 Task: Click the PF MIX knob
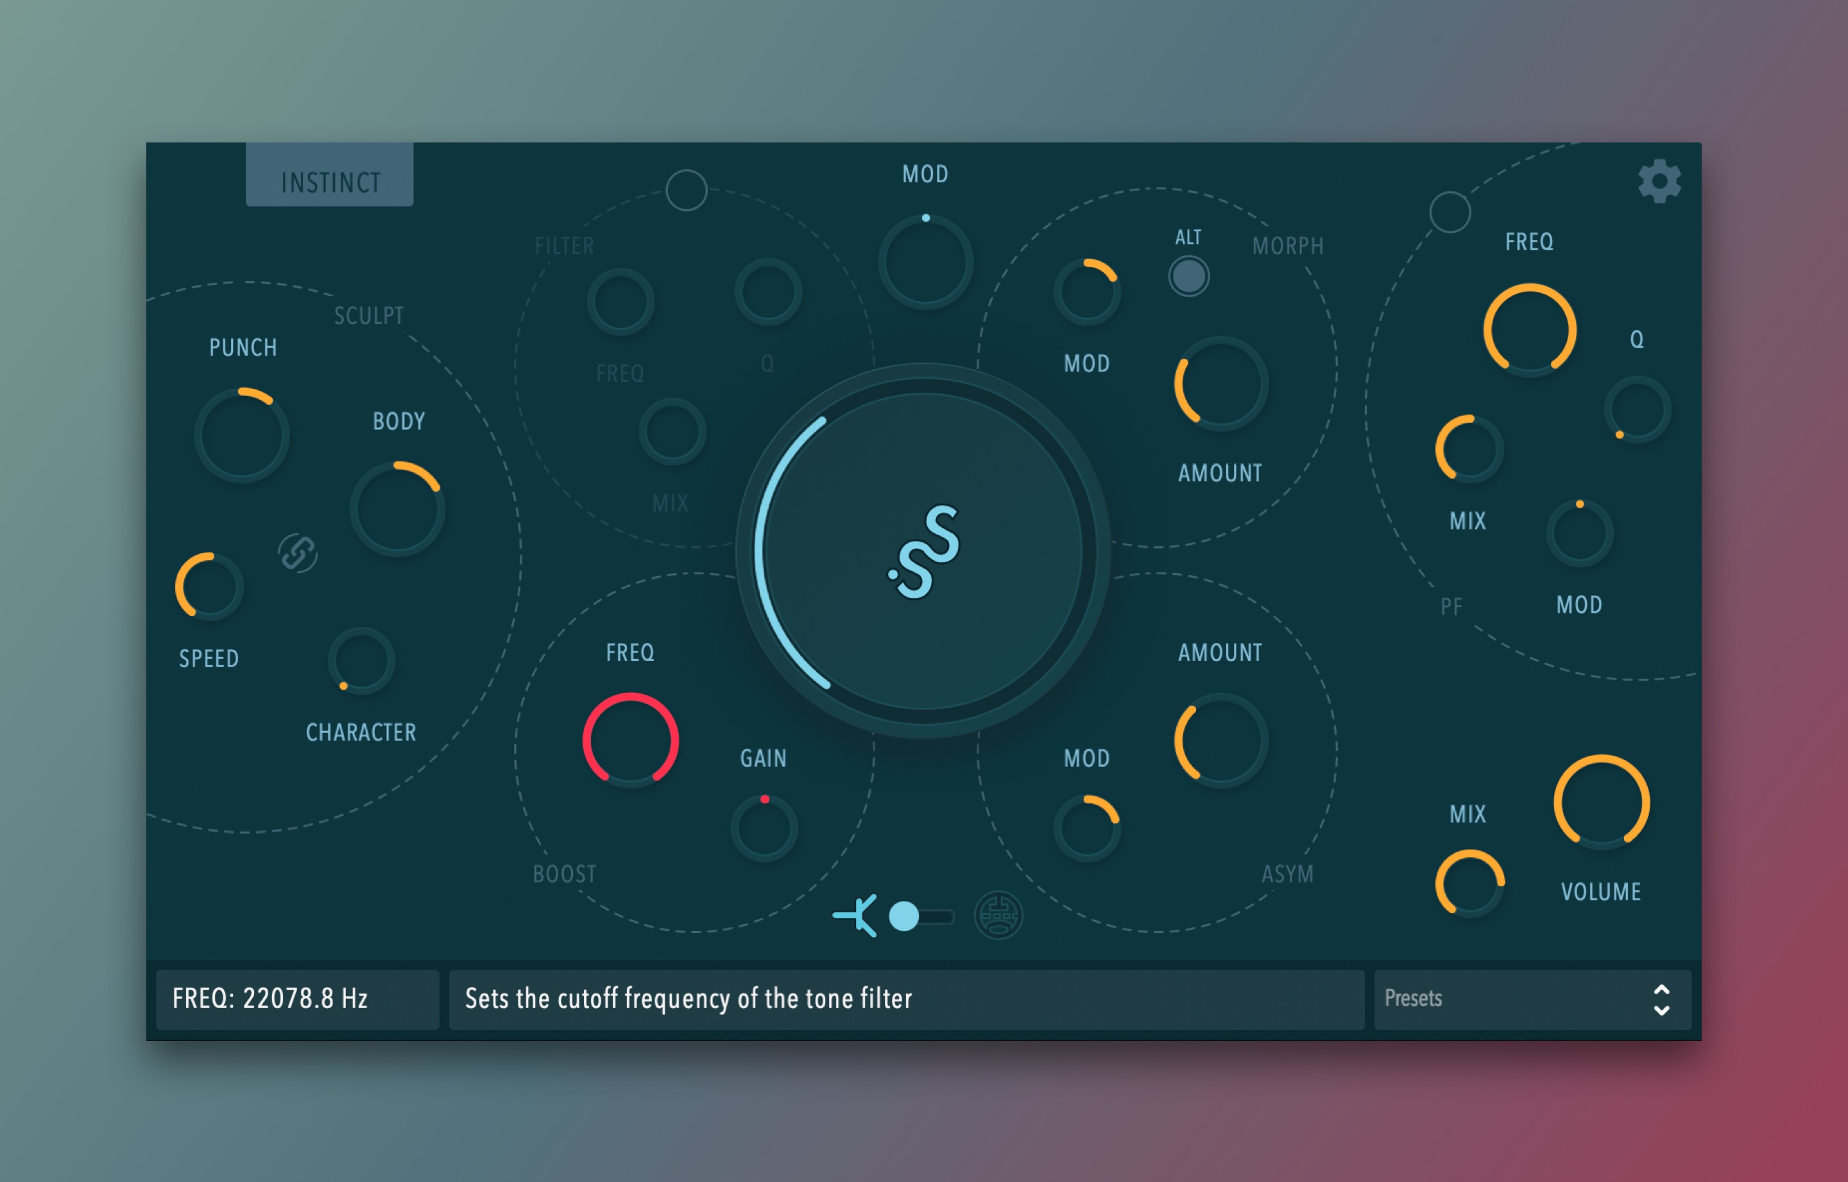pos(1469,449)
